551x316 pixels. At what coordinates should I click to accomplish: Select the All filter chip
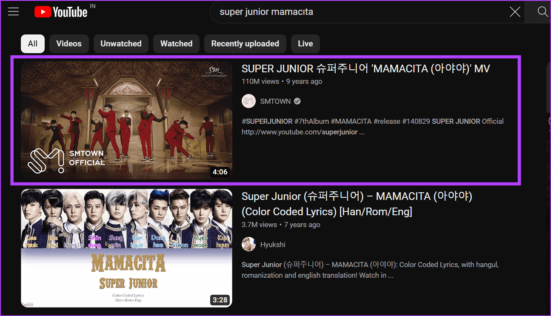tap(33, 44)
